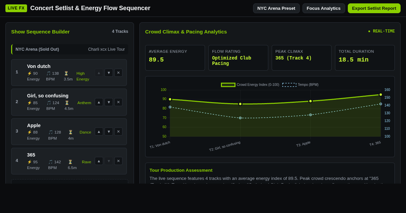Viewport: 406px width, 213px height.
Task: Click Peak Climax 365 (Track 4) value
Action: coord(294,58)
